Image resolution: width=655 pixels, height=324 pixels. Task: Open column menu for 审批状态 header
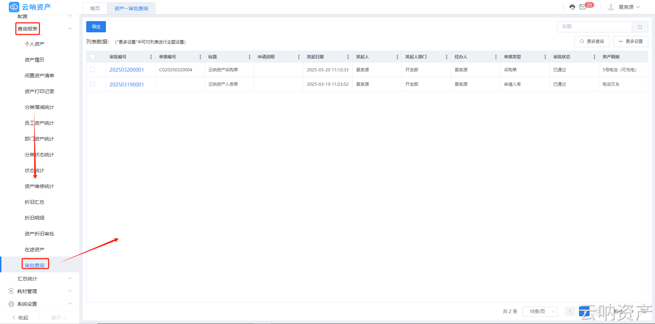coord(594,57)
